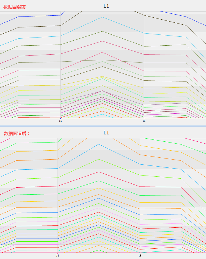Click the '数据圆滑后：' label
This screenshot has height=259, width=206.
coord(17,134)
